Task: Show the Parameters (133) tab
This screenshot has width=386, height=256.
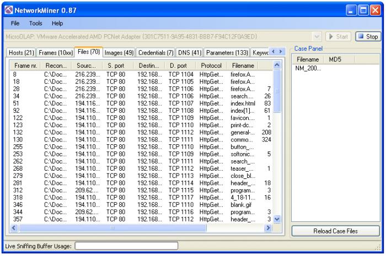Action: click(227, 53)
